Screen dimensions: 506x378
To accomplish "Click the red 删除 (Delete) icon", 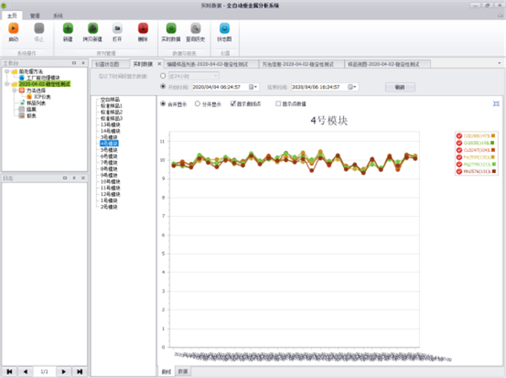I will 143,30.
